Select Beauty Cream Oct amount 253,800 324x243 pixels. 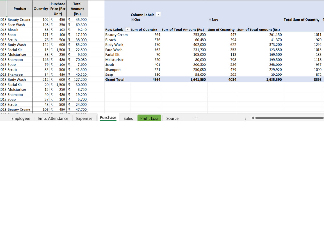point(200,35)
